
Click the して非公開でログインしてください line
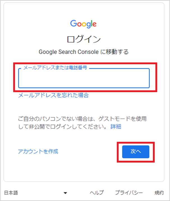point(62,127)
